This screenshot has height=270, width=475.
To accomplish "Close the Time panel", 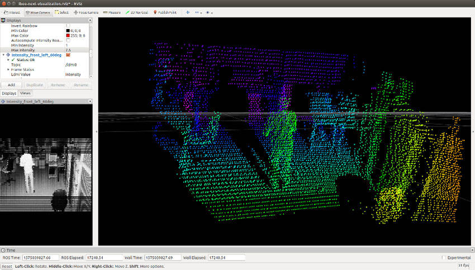I will [472, 250].
